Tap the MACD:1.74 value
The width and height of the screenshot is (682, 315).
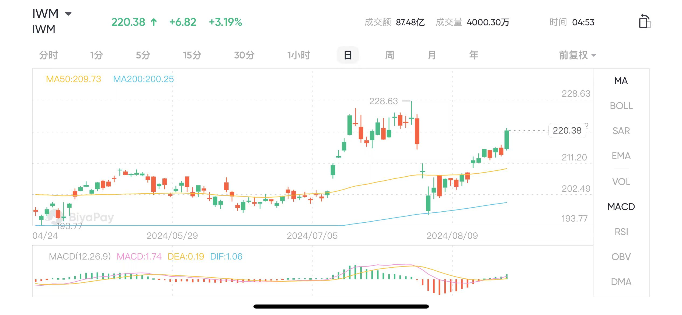(x=139, y=256)
